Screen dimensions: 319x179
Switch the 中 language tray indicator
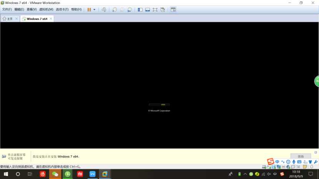pyautogui.click(x=275, y=174)
